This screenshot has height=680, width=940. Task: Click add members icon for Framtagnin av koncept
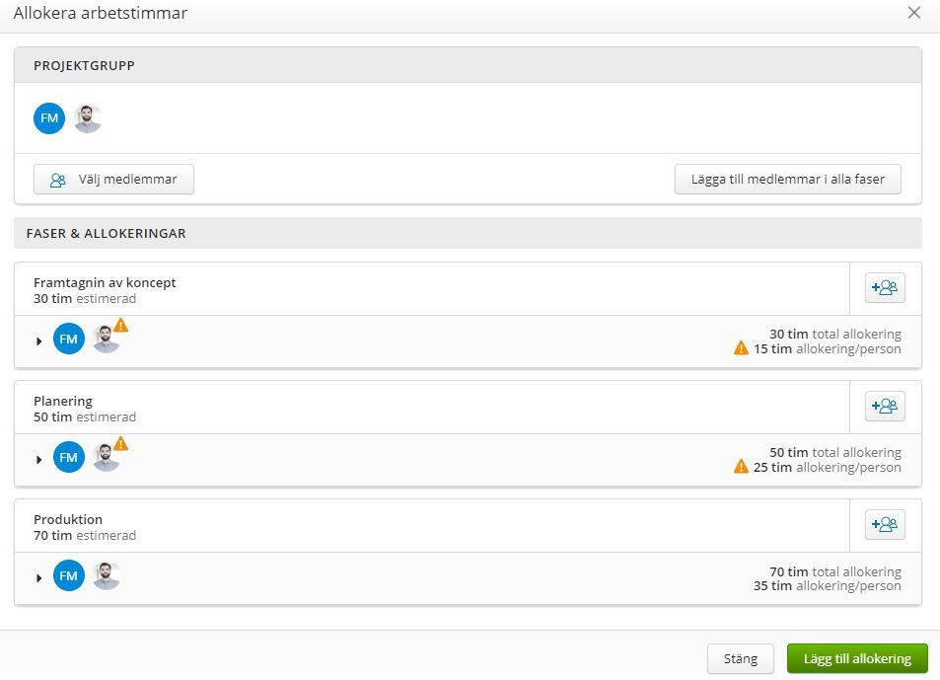pyautogui.click(x=884, y=288)
